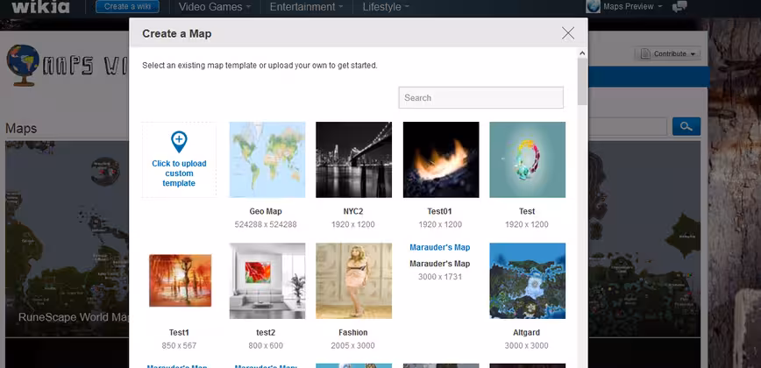Click the test2 label
Image resolution: width=761 pixels, height=368 pixels.
click(x=266, y=333)
